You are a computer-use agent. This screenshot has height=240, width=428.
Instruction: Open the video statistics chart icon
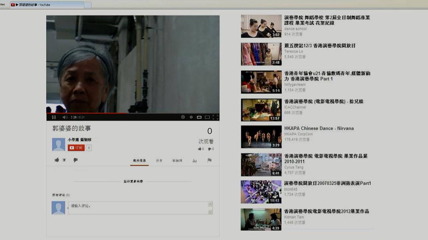pyautogui.click(x=195, y=161)
